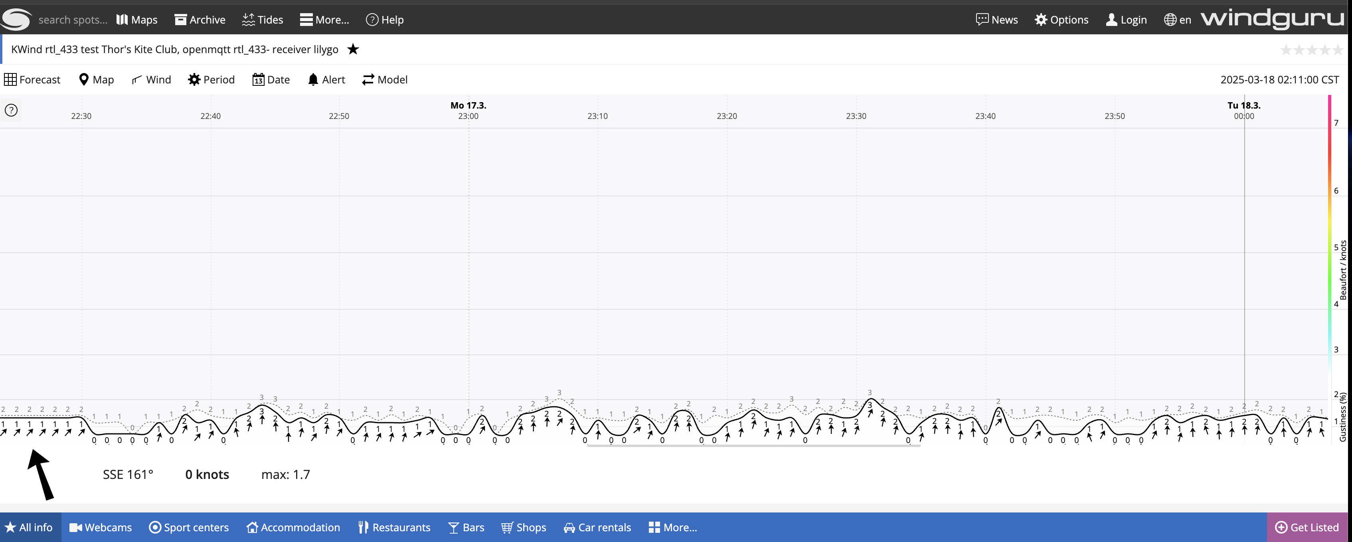
Task: Open the Car rentals tab
Action: pyautogui.click(x=597, y=527)
